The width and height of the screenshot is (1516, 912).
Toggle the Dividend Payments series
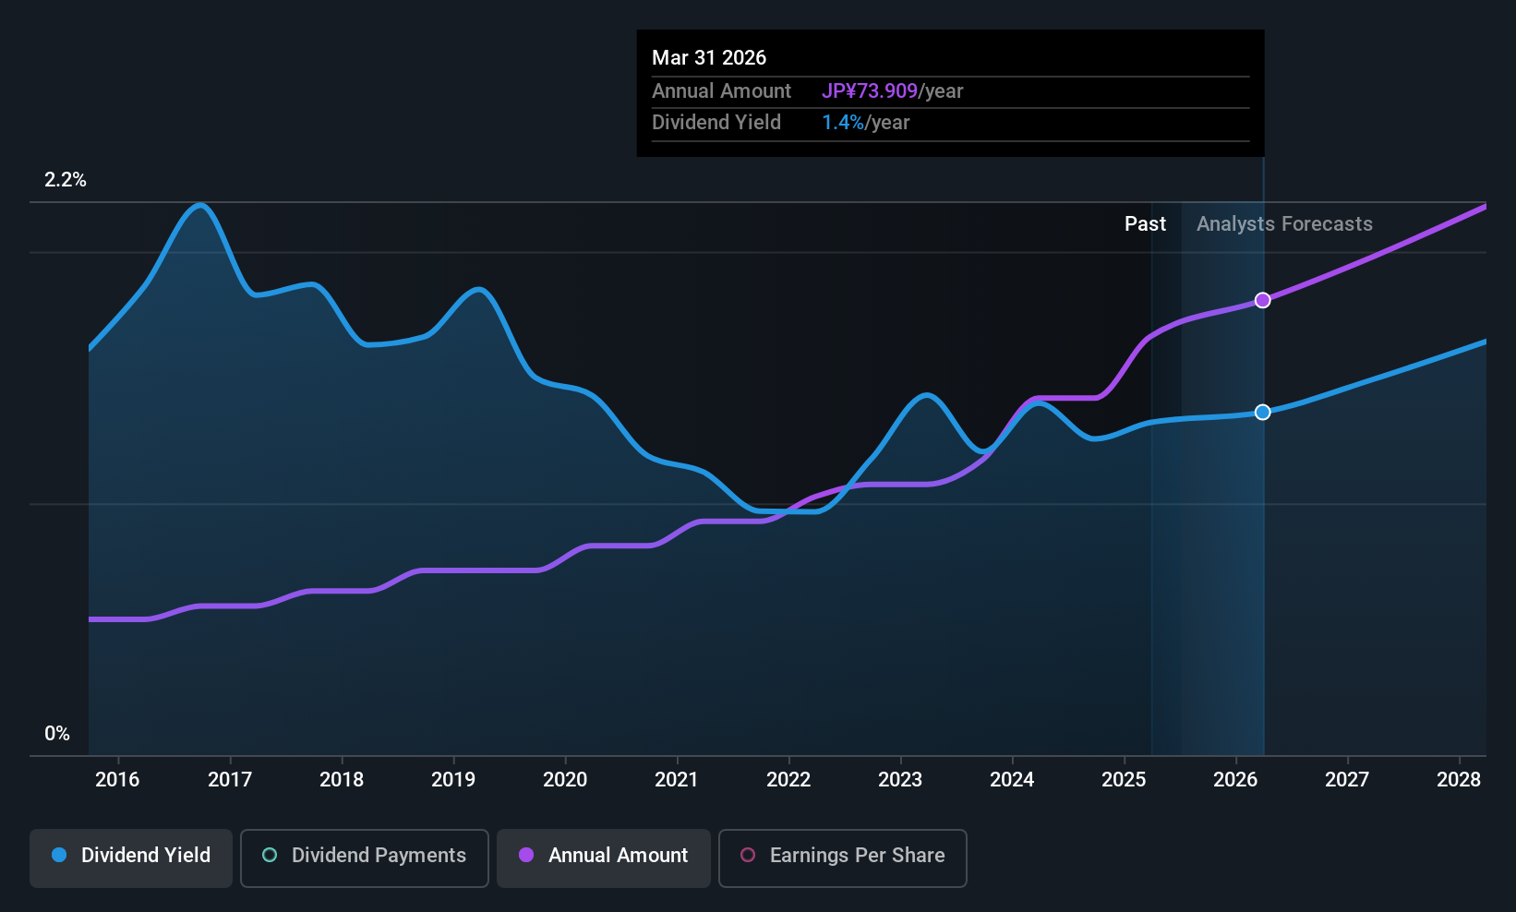(365, 858)
